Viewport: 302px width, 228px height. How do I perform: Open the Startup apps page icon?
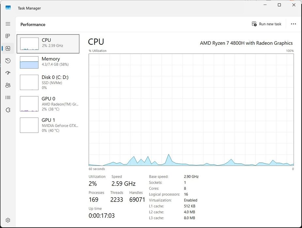[x=8, y=73]
